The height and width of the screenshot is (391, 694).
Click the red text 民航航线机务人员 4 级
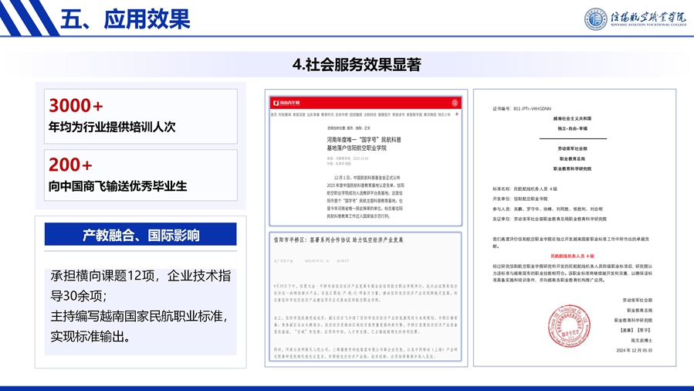(572, 256)
